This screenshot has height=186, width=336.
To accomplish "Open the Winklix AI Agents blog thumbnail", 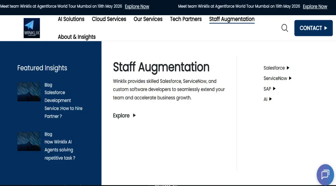I will (x=29, y=141).
